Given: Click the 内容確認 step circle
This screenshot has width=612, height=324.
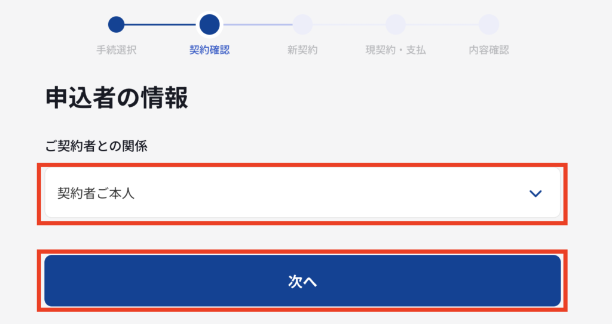Looking at the screenshot, I should point(489,24).
